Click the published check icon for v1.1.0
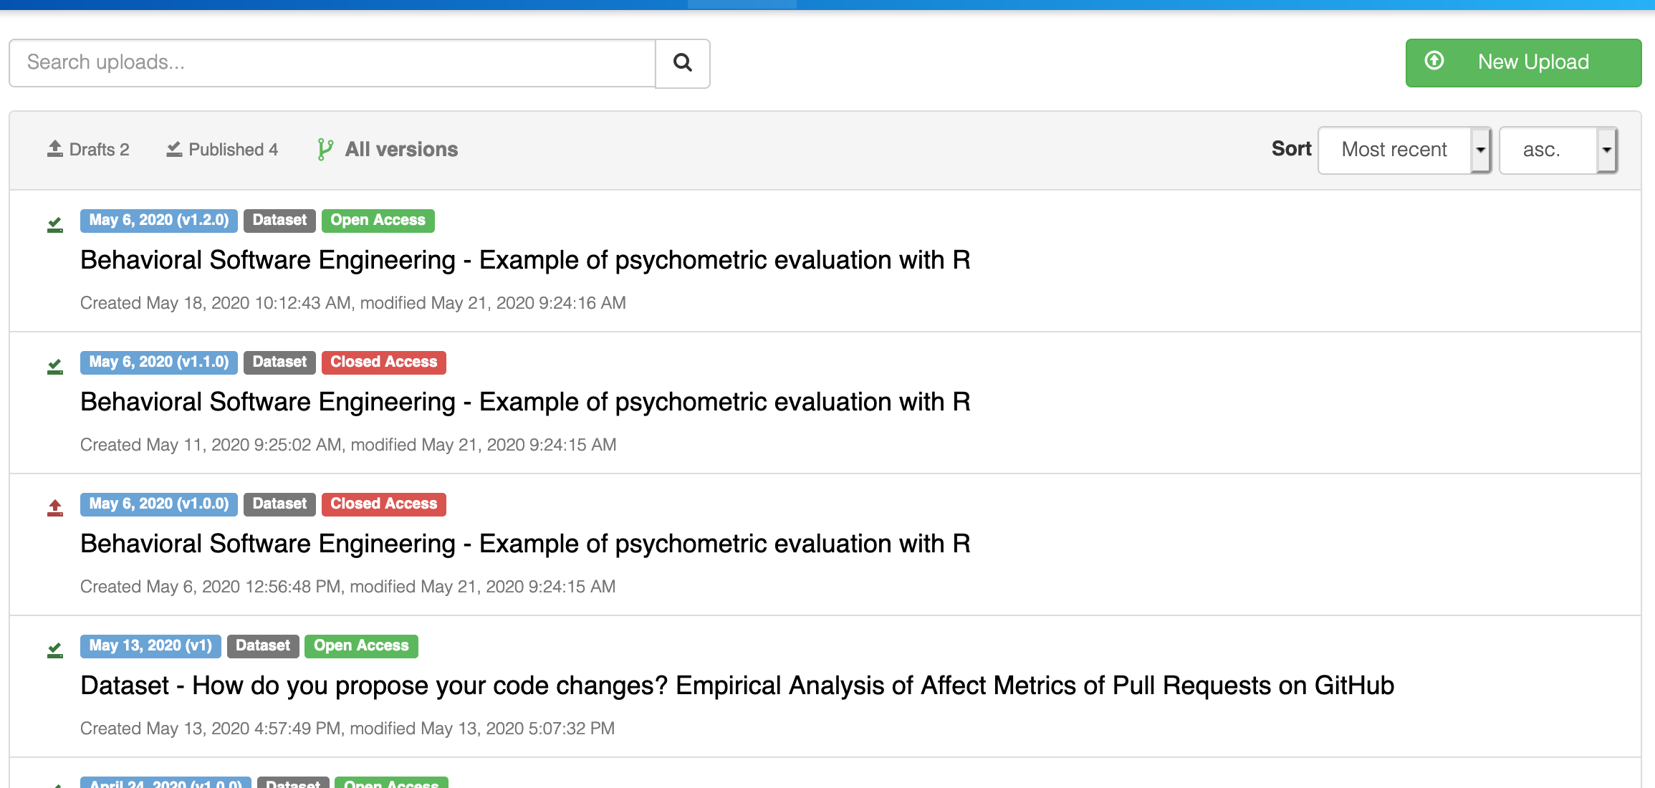Image resolution: width=1655 pixels, height=788 pixels. pos(55,367)
